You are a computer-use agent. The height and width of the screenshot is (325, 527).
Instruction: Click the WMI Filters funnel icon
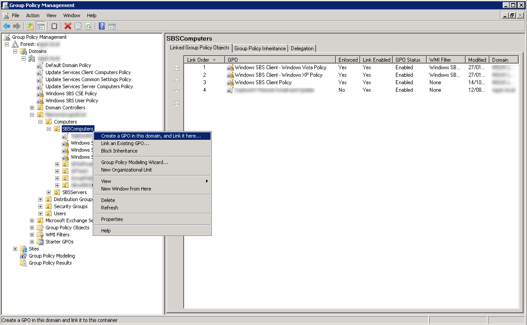pos(40,235)
